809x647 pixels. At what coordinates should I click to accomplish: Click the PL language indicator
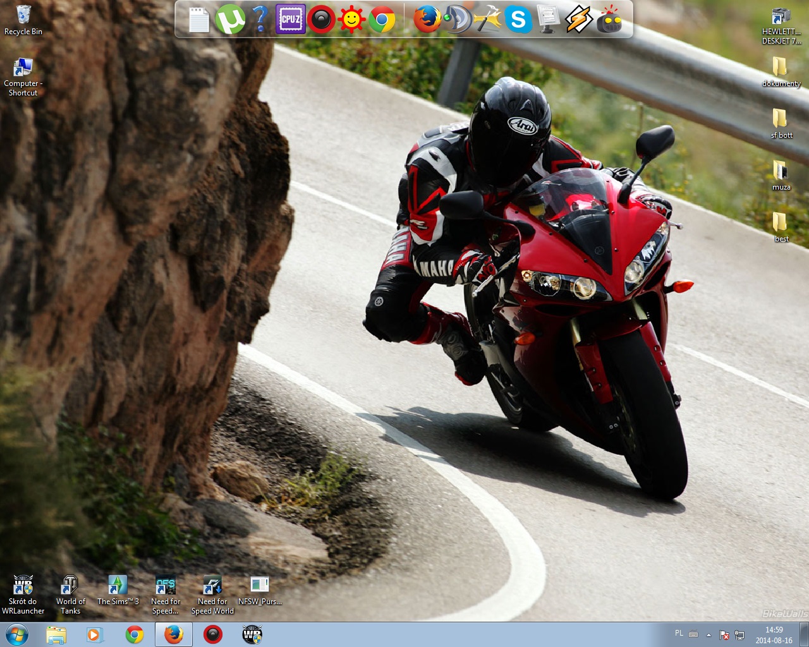pos(679,633)
